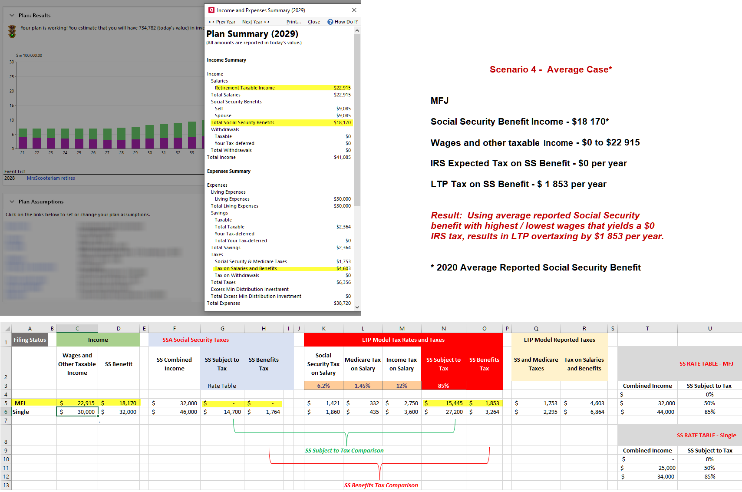Click the 3,264 SS Benefits Tax cell

click(x=484, y=412)
